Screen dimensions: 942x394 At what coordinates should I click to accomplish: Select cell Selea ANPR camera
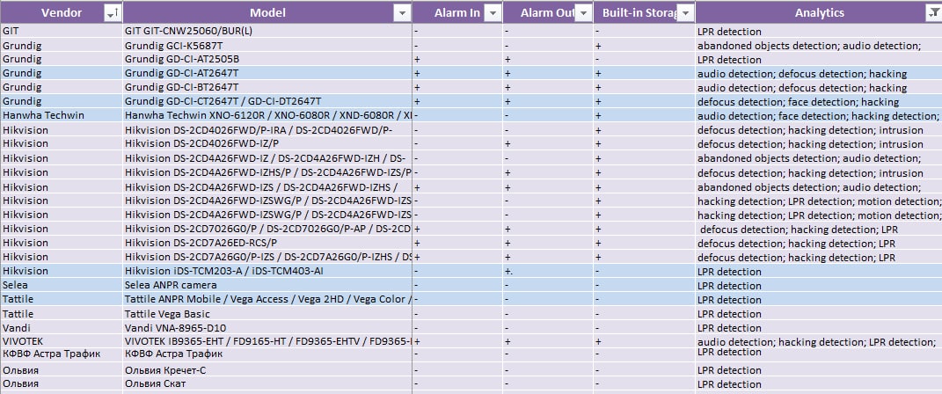267,285
